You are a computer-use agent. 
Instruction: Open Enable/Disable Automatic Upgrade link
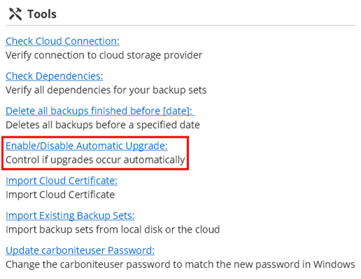pos(87,146)
